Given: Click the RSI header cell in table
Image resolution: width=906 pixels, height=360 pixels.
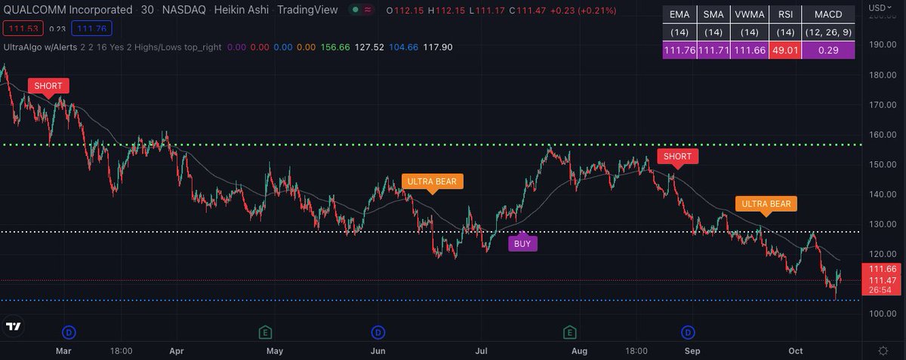Looking at the screenshot, I should point(787,15).
